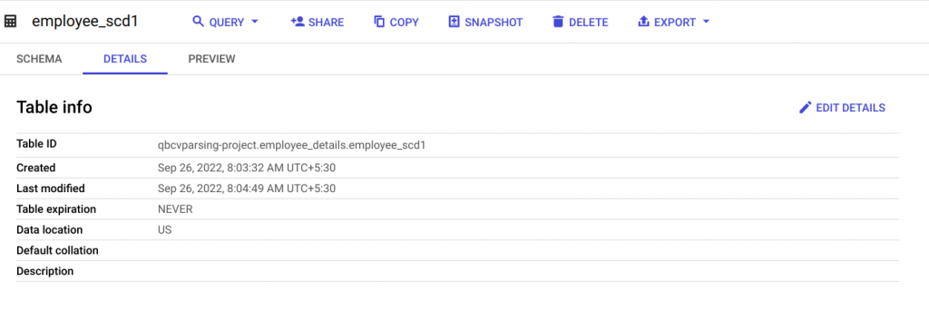Click the magnifier icon on QUERY
The height and width of the screenshot is (330, 929).
198,22
